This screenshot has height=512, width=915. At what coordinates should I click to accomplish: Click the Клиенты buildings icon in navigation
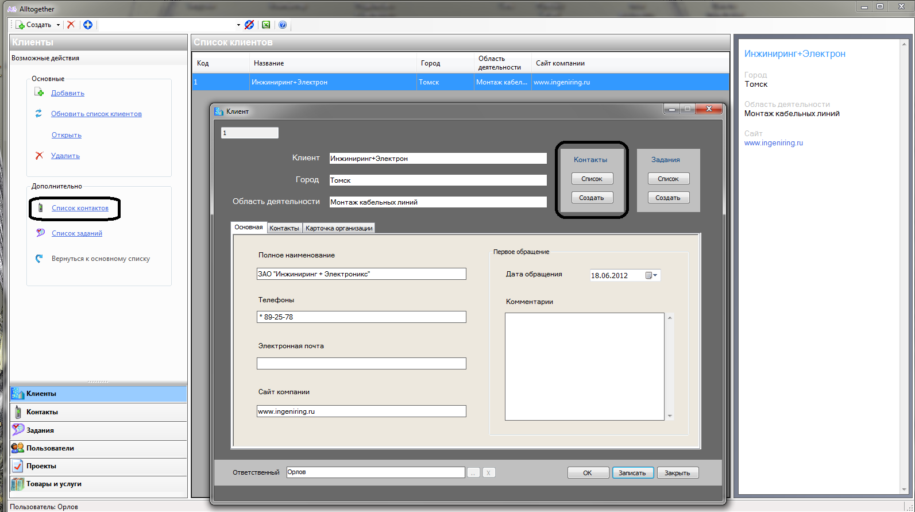click(x=18, y=394)
